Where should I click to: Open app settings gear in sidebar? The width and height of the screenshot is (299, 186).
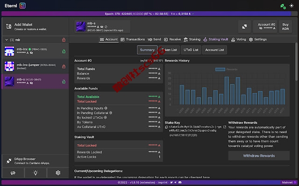58,173
